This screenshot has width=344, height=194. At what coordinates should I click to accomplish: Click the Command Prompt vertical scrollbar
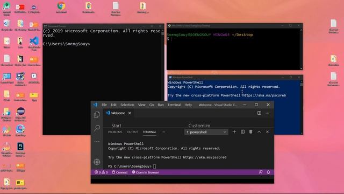162,81
